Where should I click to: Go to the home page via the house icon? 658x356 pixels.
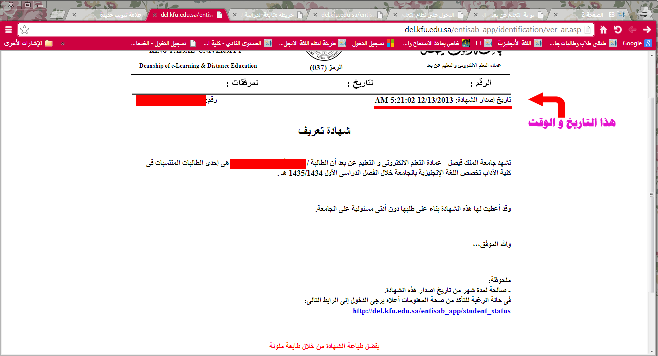(x=604, y=30)
